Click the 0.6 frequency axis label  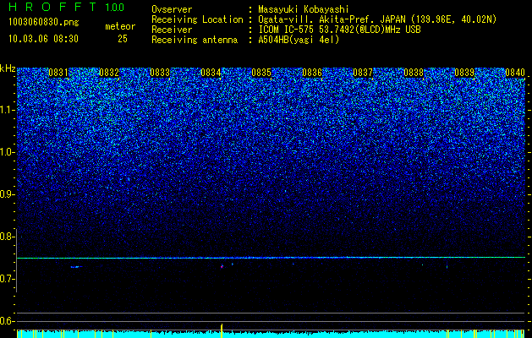pyautogui.click(x=8, y=321)
